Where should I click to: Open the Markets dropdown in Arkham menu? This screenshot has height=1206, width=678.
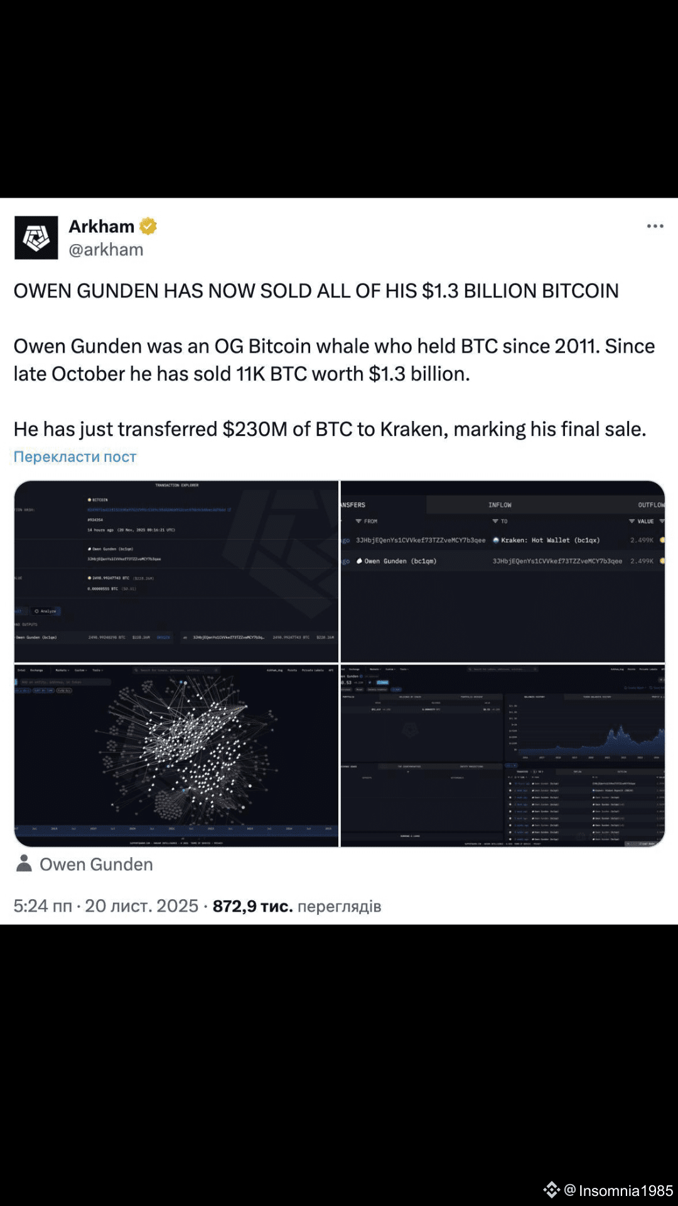[60, 669]
